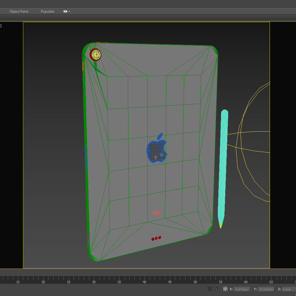Toggle the Selection Lock padlock
This screenshot has width=296, height=296.
[218, 289]
